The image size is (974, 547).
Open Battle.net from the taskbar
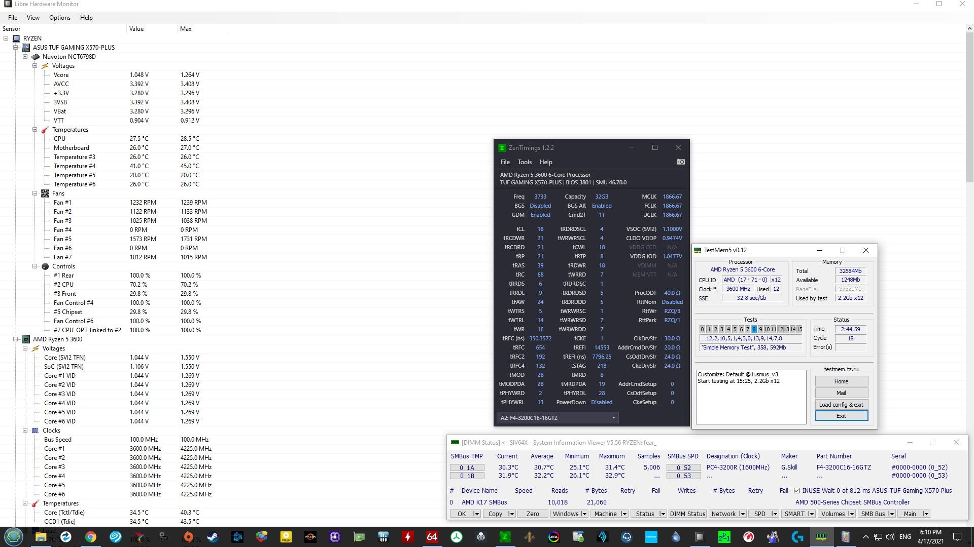(237, 537)
